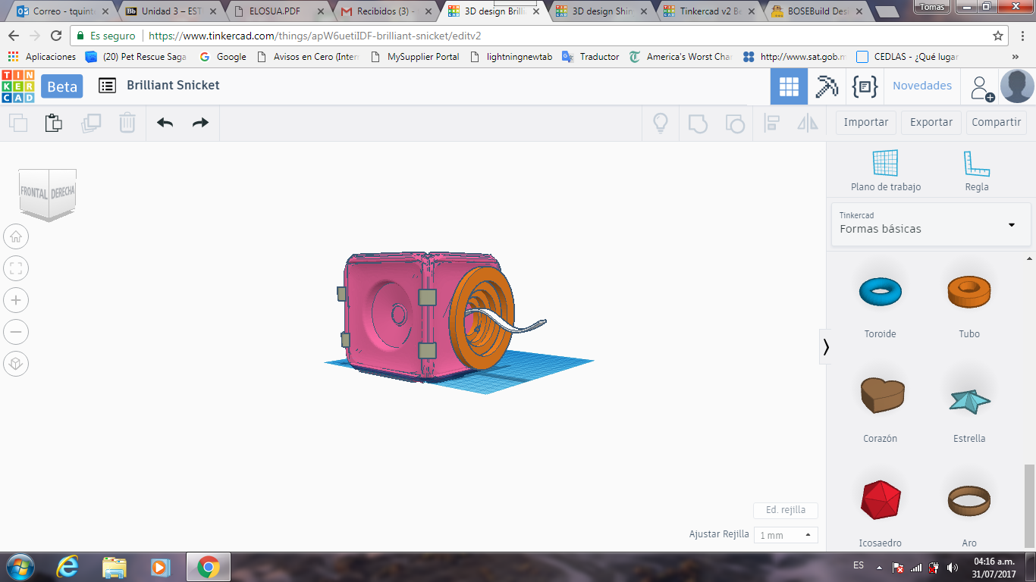The height and width of the screenshot is (582, 1036).
Task: Click the Importar button
Action: [866, 123]
